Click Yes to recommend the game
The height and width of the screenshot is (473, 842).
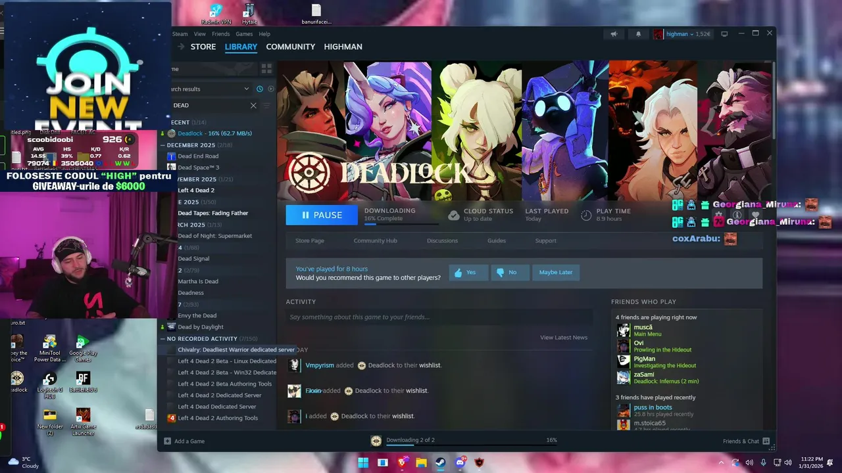pos(469,273)
